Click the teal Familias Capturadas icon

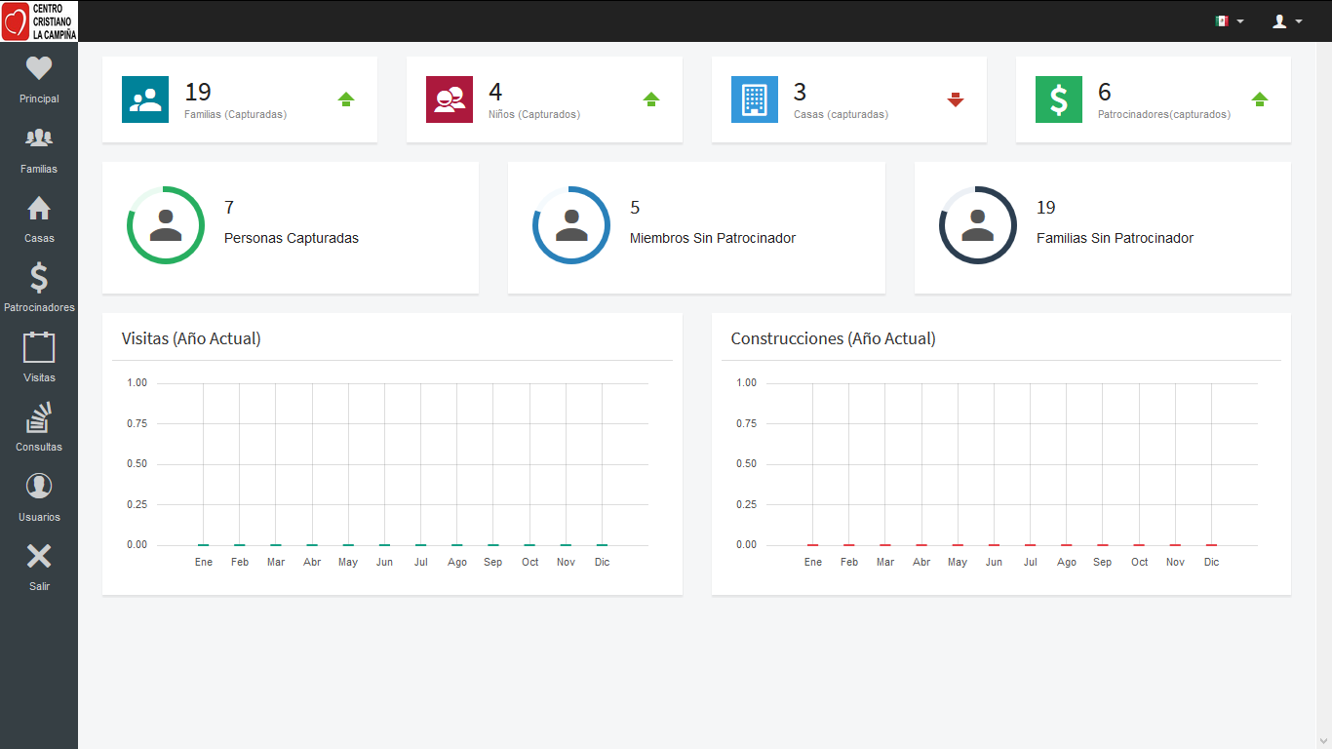click(145, 99)
